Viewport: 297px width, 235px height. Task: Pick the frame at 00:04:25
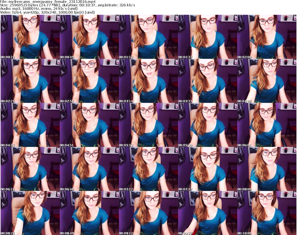30,125
